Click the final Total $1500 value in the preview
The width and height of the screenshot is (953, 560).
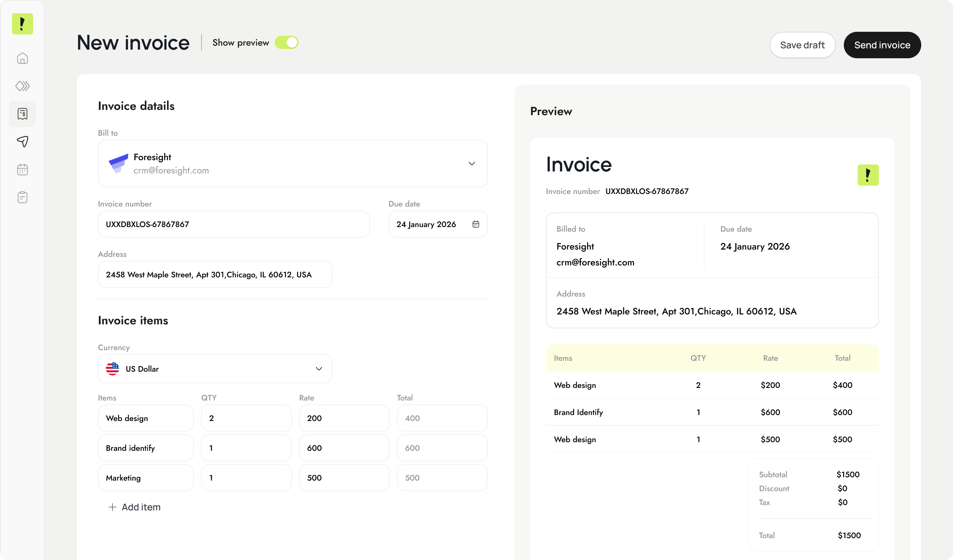click(849, 536)
